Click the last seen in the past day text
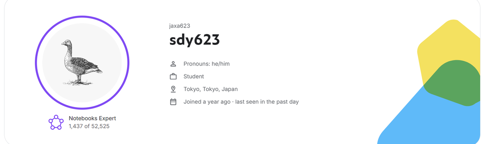This screenshot has height=144, width=482. coord(267,102)
